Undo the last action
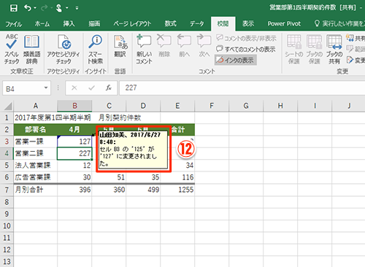The image size is (365, 267). click(x=27, y=8)
